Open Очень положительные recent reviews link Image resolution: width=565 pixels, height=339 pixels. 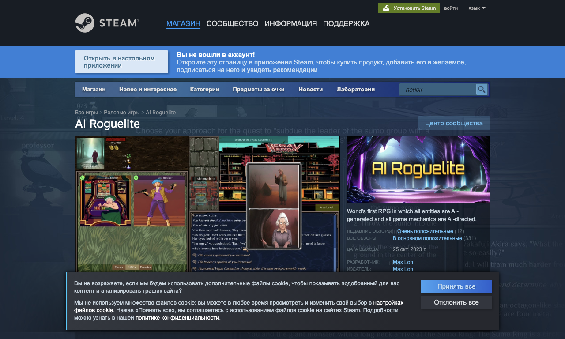pyautogui.click(x=425, y=231)
